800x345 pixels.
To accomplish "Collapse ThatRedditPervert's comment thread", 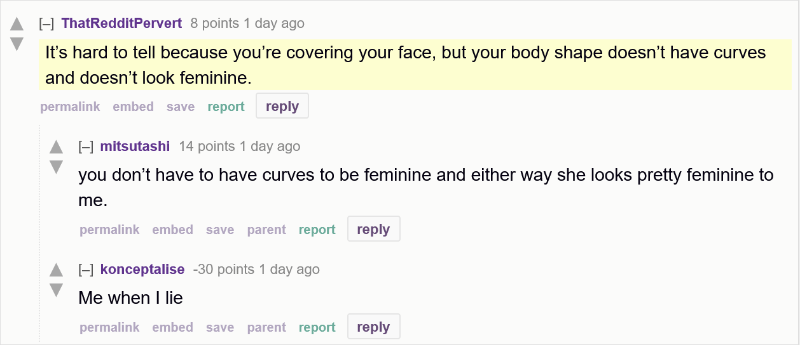I will (46, 23).
